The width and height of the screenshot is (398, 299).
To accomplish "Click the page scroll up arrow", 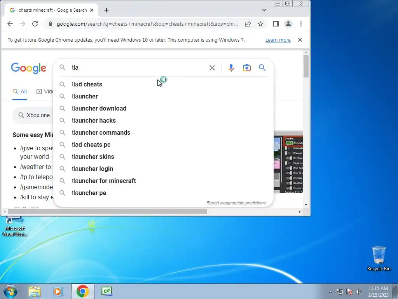I will point(306,52).
